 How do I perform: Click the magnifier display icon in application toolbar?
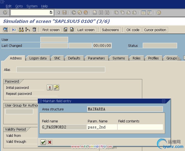coord(5,30)
